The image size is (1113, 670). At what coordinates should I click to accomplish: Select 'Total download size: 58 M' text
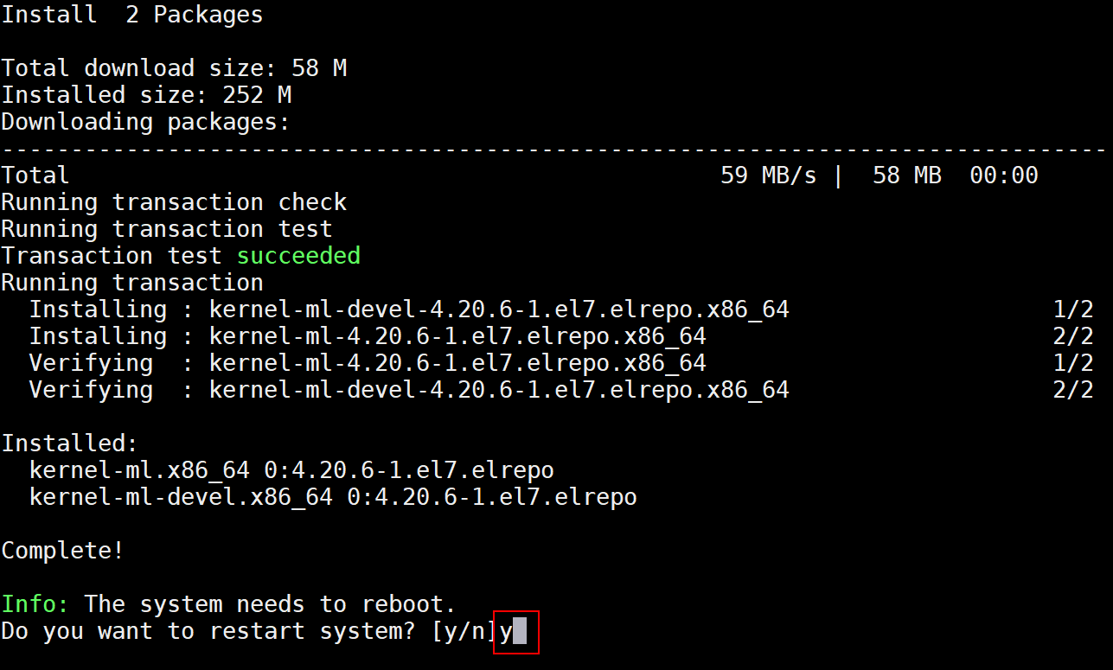(174, 68)
